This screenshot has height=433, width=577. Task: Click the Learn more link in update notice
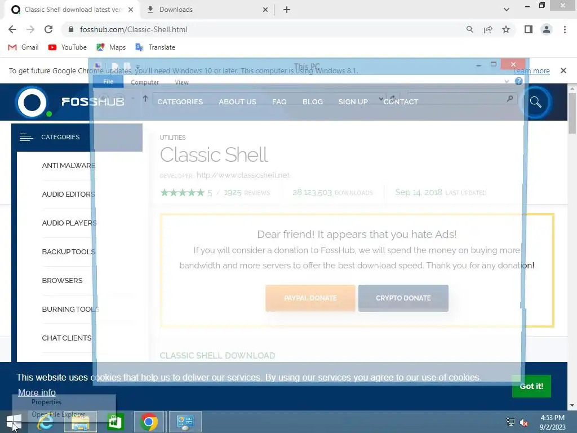pyautogui.click(x=532, y=70)
